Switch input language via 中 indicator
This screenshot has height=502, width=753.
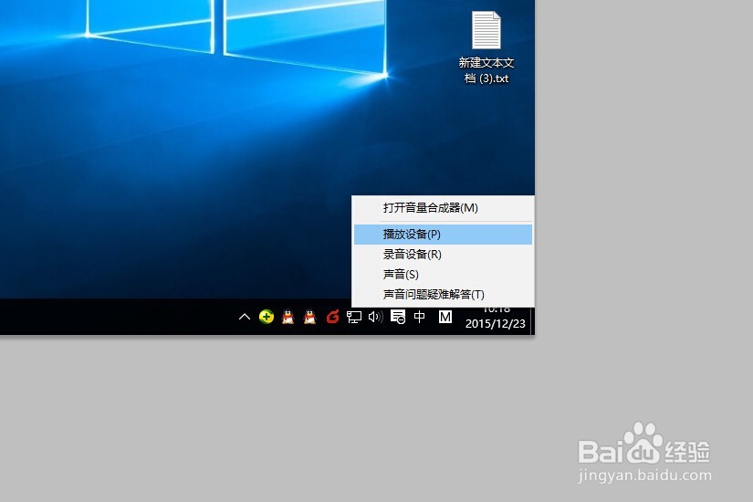pyautogui.click(x=419, y=317)
